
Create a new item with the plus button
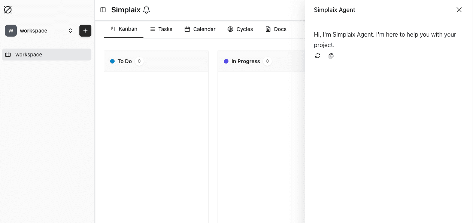(x=85, y=31)
